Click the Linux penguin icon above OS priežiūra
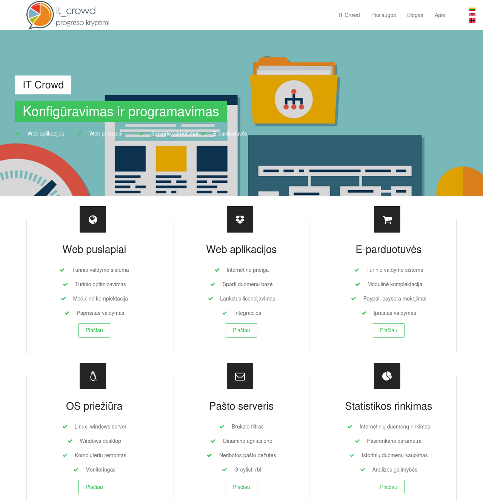 coord(93,376)
